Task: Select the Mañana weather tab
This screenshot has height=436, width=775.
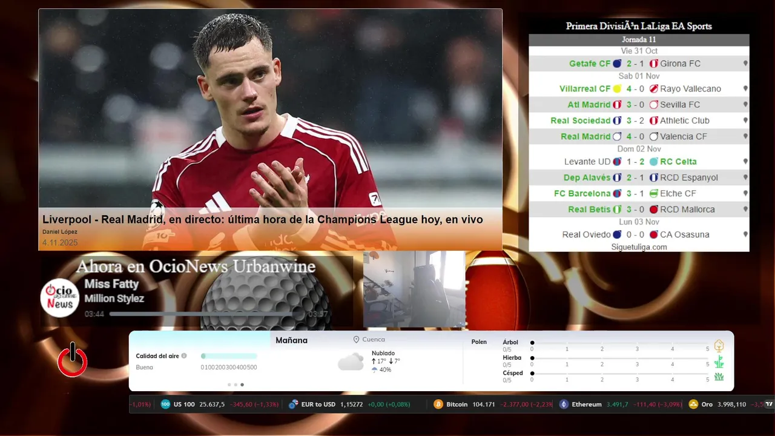Action: 292,340
